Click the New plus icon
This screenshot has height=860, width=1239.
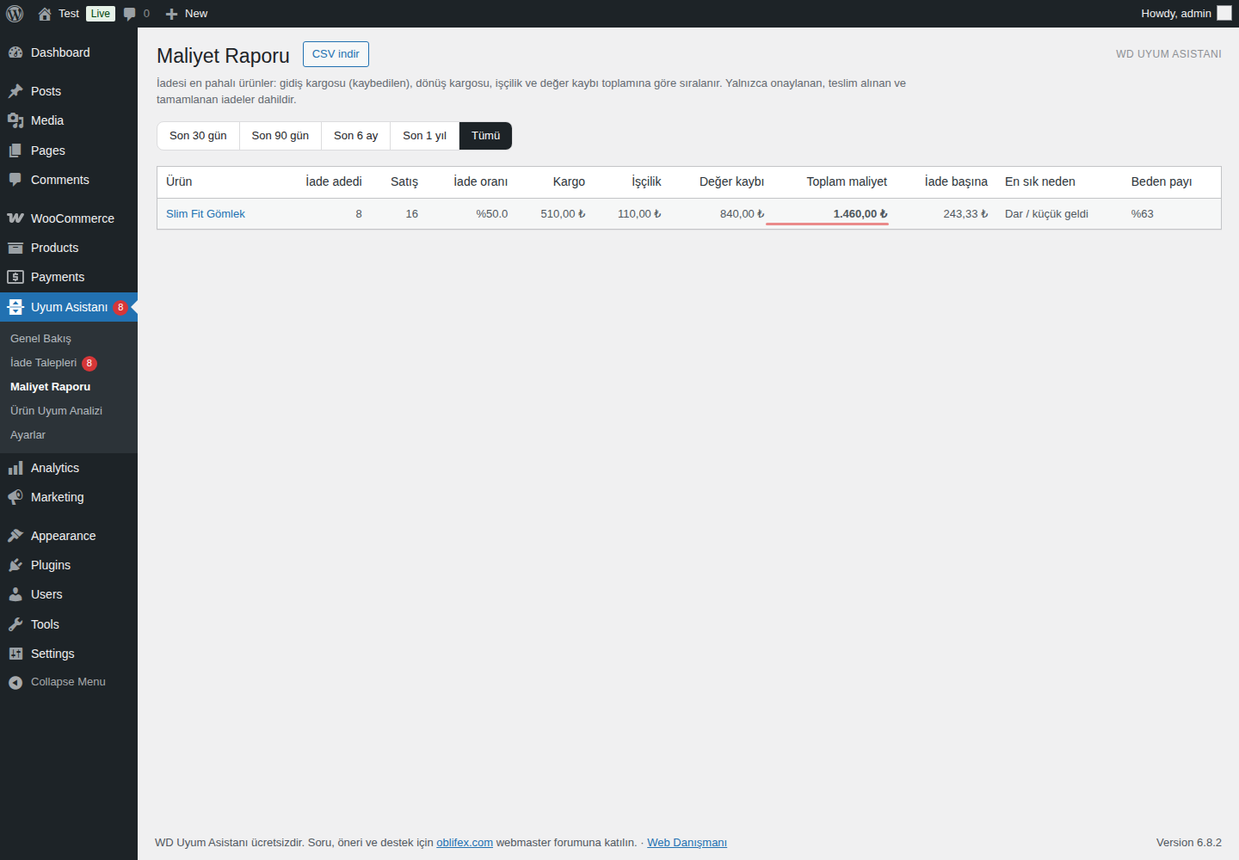[x=171, y=14]
